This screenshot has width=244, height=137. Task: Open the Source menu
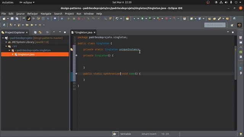pos(20,14)
